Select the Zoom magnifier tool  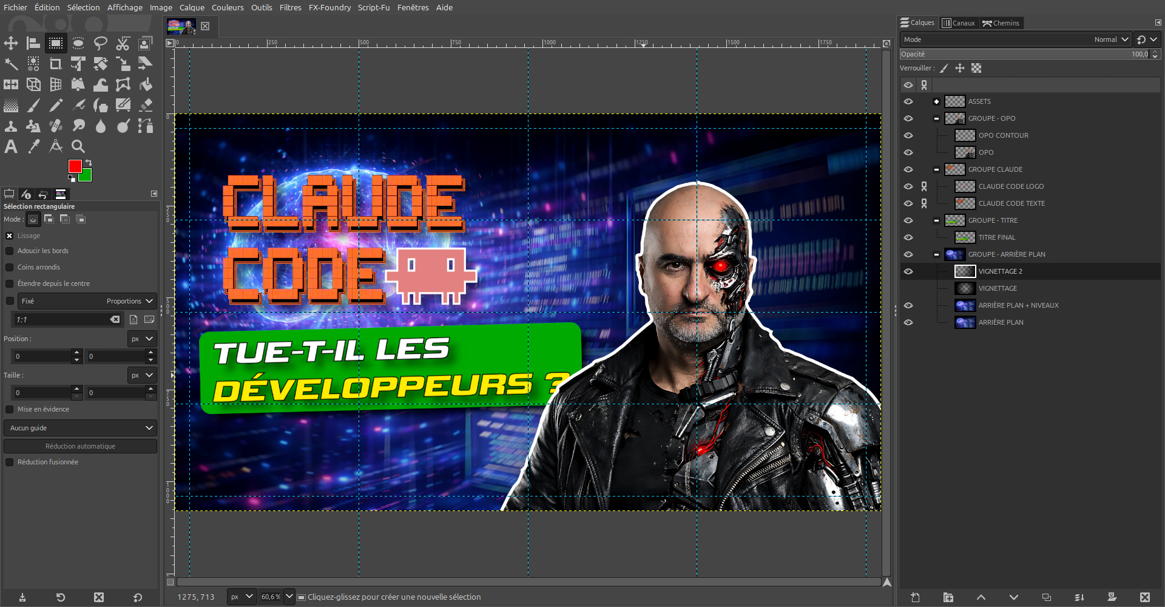click(78, 147)
